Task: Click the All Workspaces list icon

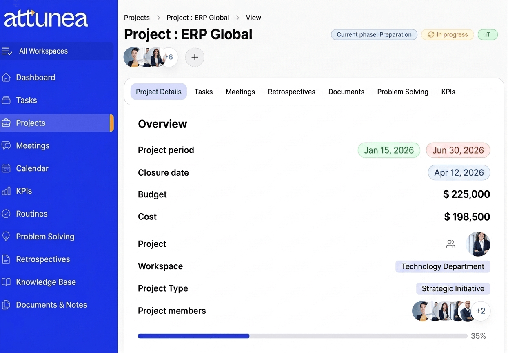Action: [x=7, y=51]
